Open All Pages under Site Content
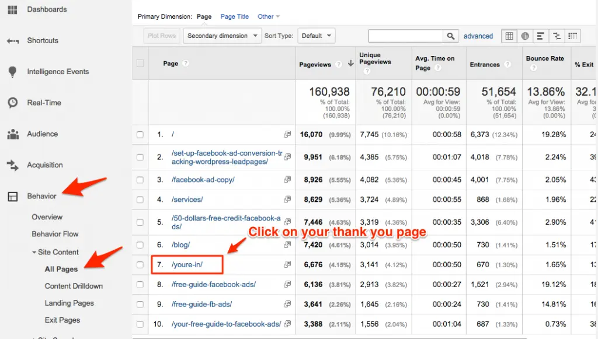The image size is (598, 339). 61,269
